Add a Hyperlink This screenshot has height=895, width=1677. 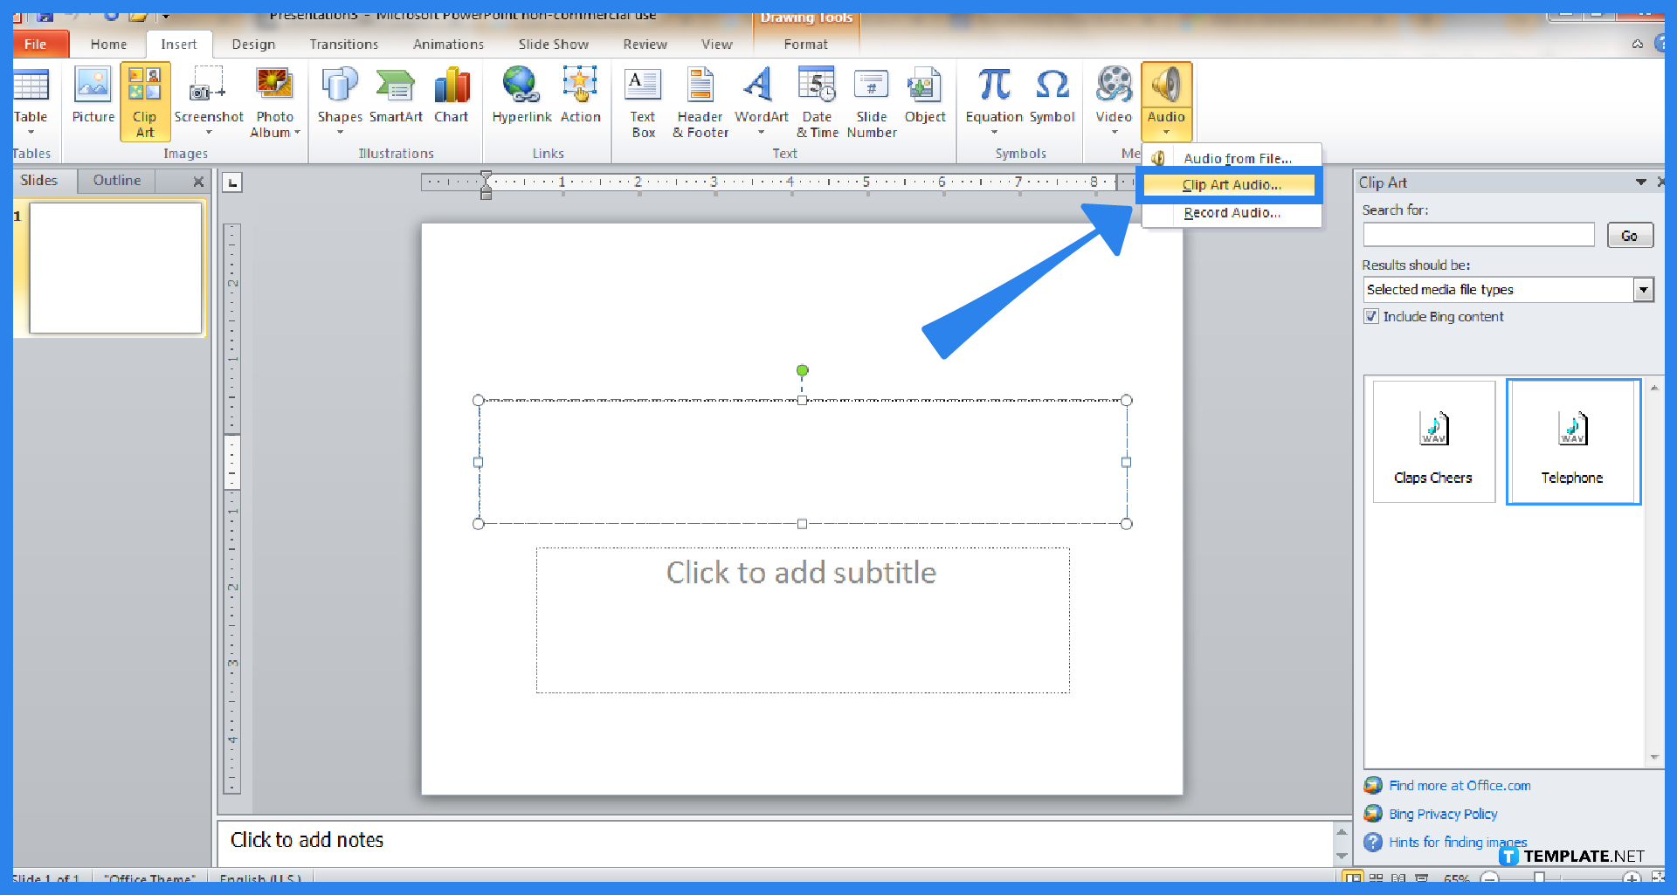(x=521, y=98)
